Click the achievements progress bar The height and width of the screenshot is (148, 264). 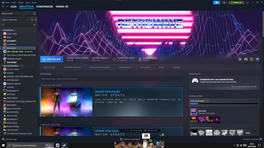[224, 104]
